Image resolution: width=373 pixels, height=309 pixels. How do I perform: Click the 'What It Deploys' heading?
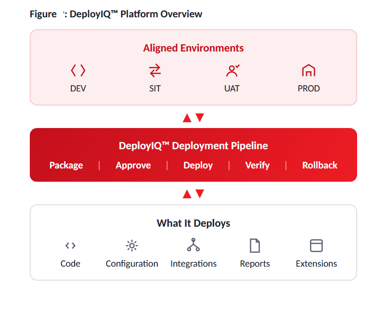(193, 223)
